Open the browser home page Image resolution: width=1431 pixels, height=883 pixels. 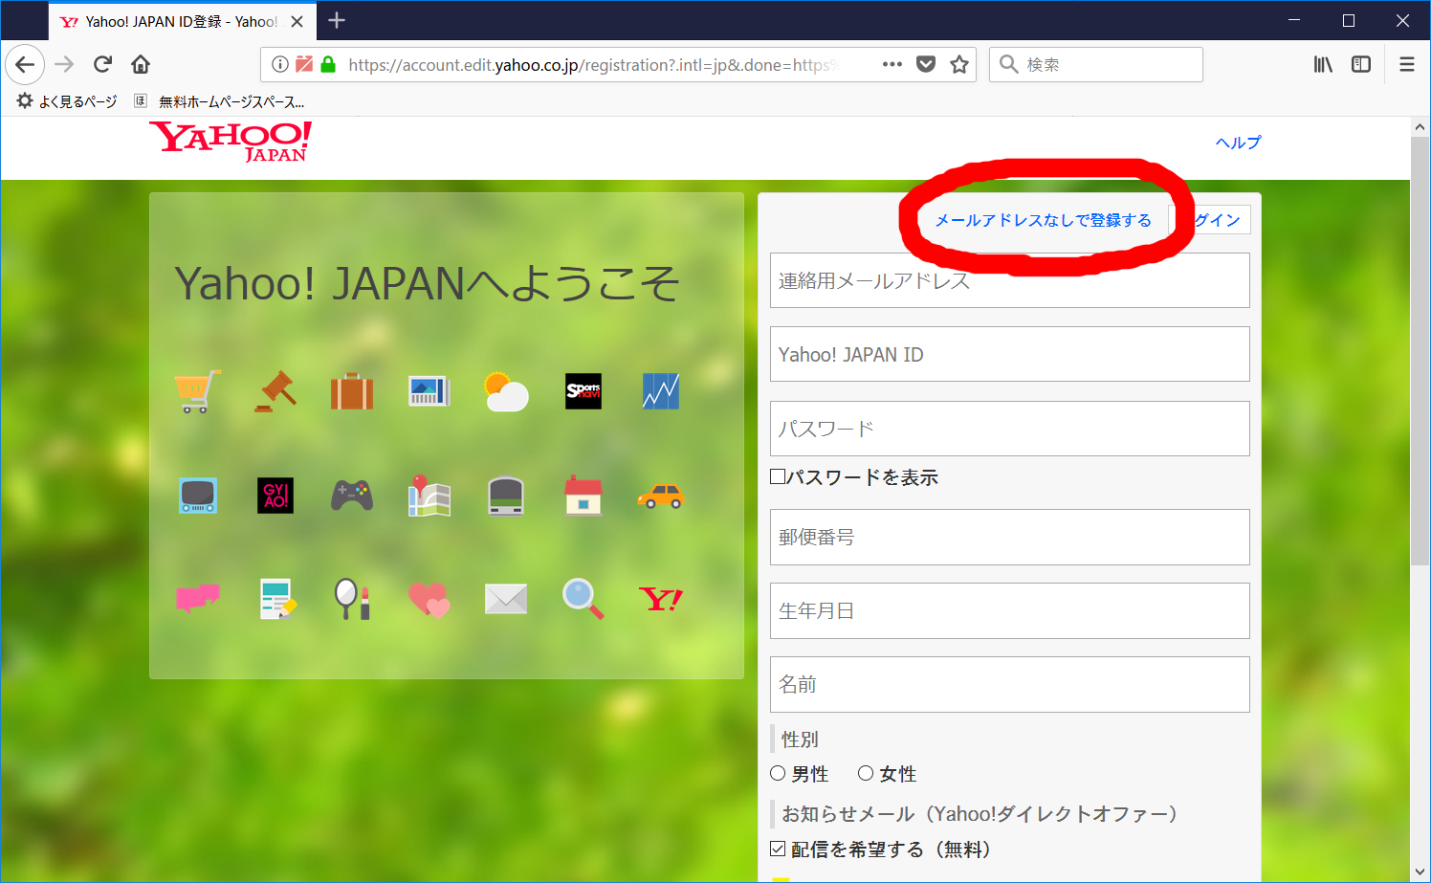pos(141,64)
